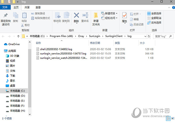The height and width of the screenshot is (123, 175).
Task: Switch to the Home (主页) tab
Action: (x=16, y=8)
